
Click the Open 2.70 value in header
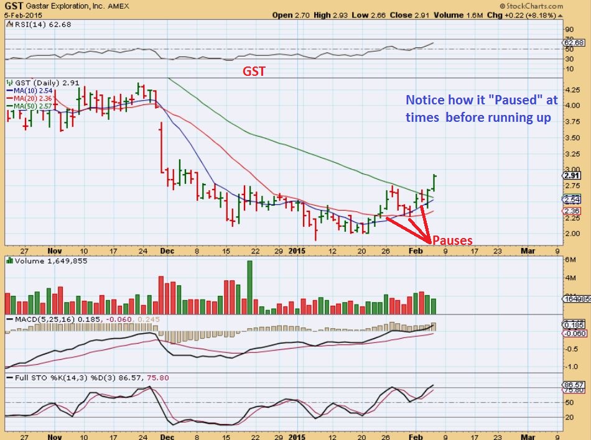[x=291, y=16]
